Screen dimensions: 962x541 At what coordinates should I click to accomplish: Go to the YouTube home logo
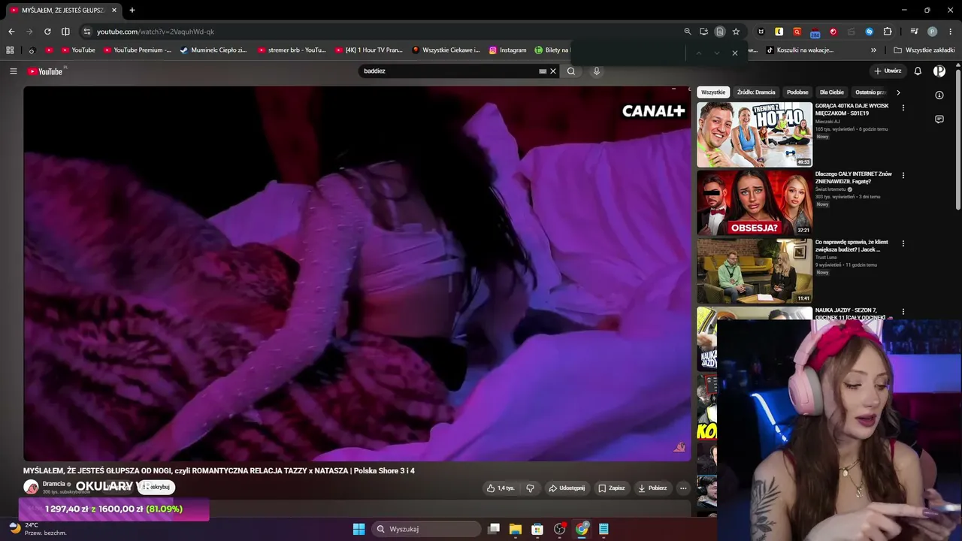(45, 71)
